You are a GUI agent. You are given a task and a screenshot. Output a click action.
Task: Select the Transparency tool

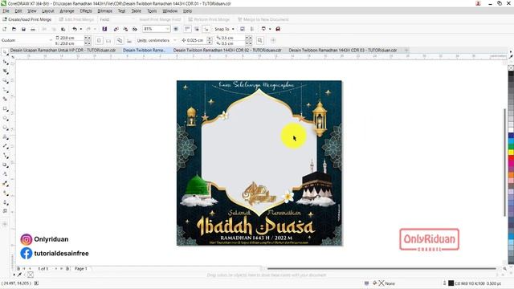coord(5,174)
